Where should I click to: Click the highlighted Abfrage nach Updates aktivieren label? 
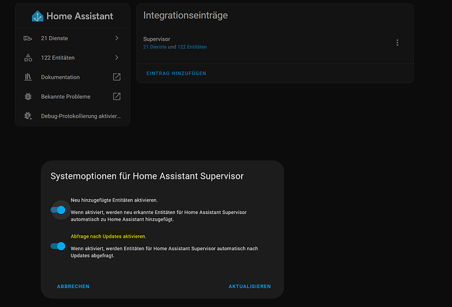pos(108,236)
